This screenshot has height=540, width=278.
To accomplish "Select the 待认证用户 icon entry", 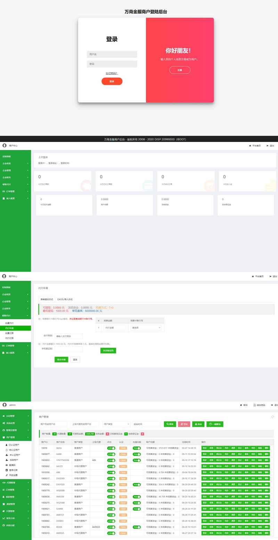I will pos(7,450).
